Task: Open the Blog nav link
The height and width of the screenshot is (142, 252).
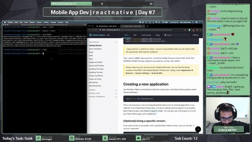Action: (157, 35)
